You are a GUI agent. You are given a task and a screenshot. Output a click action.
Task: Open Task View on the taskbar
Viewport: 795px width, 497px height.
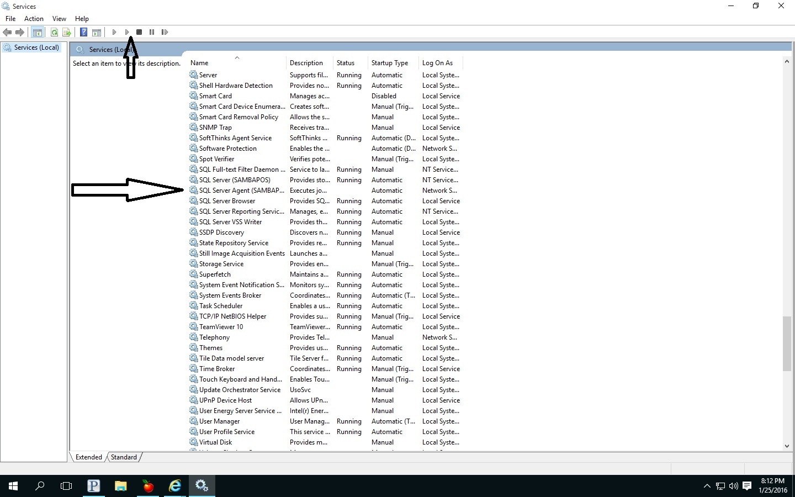coord(66,486)
